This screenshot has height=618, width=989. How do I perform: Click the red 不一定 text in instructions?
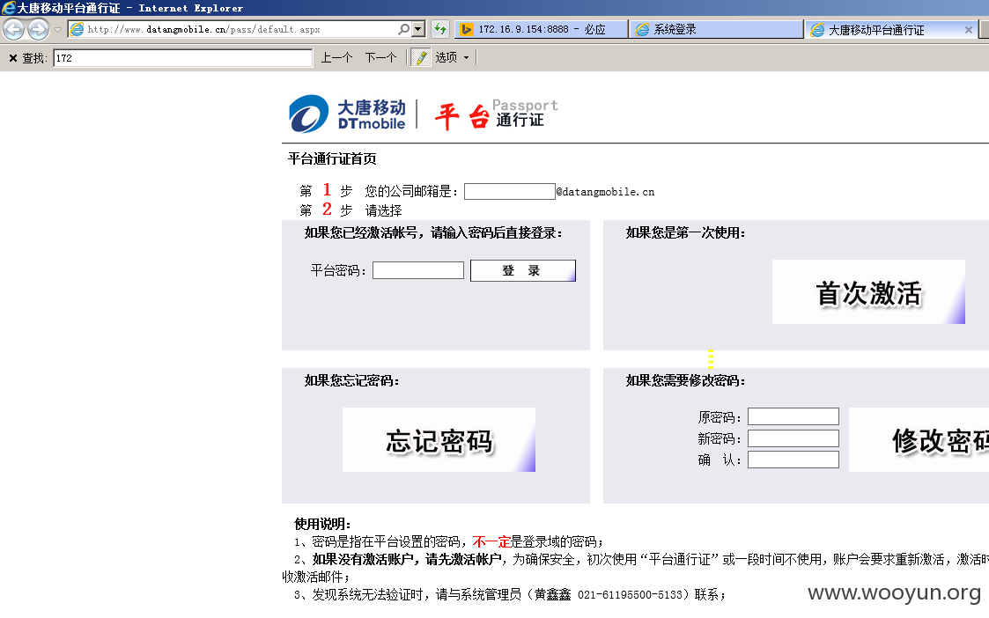point(491,541)
